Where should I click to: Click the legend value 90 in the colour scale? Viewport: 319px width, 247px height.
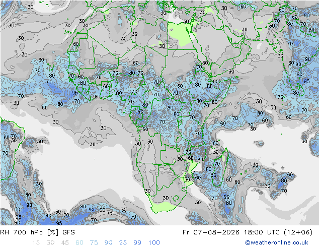[108, 243]
